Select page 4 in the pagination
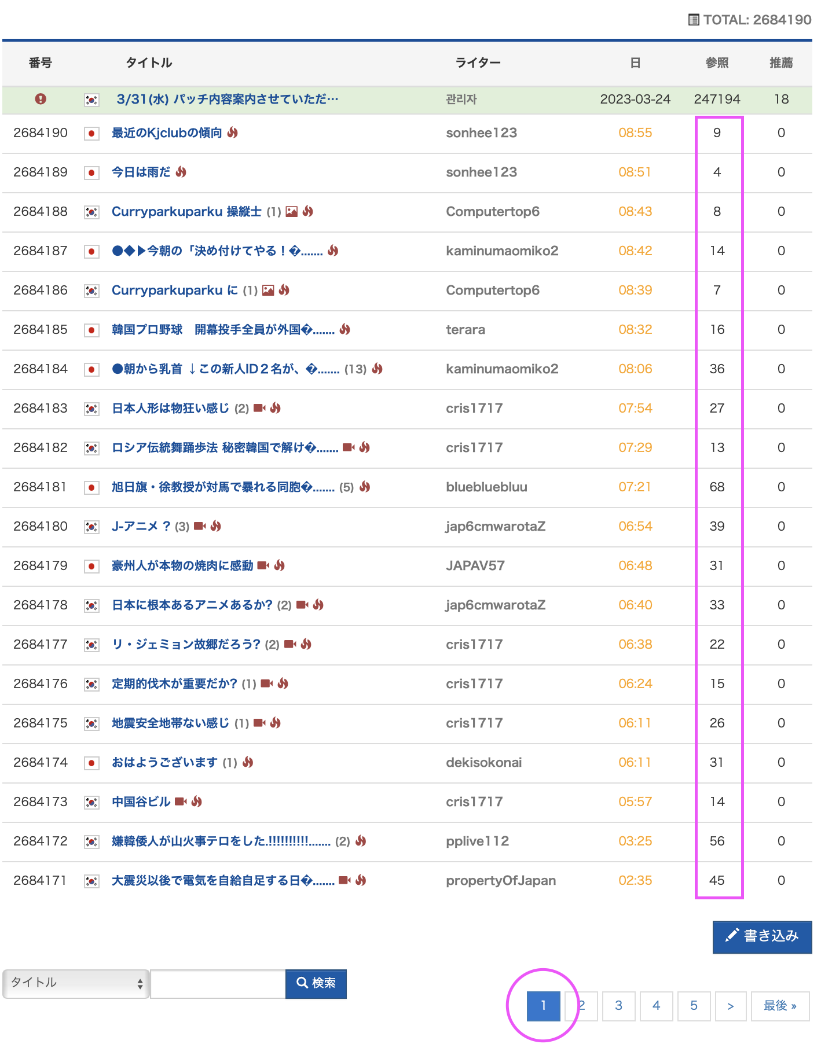This screenshot has width=821, height=1044. pos(656,1006)
